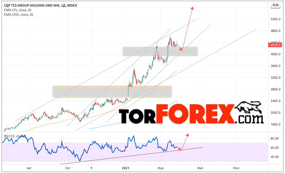Click the Июл label on time axis
Screen dimensions: 285x173
(x=236, y=168)
